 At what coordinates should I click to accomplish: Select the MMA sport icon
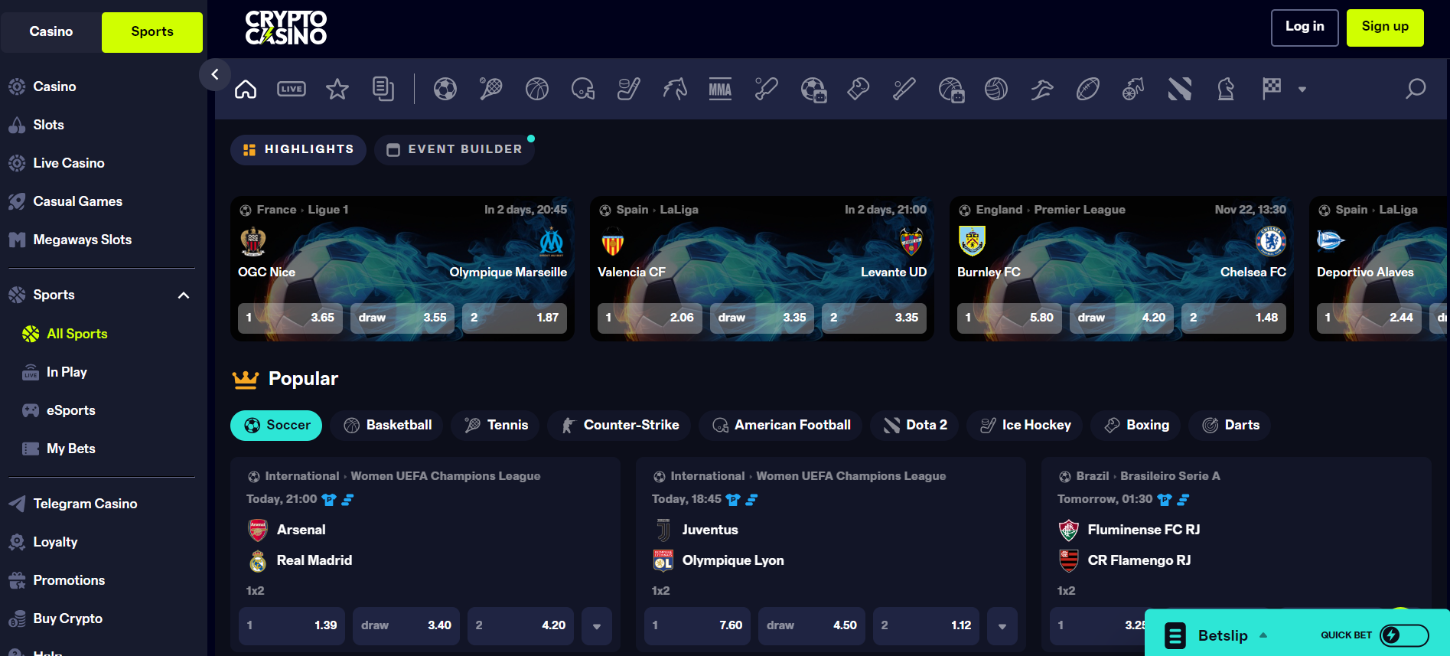point(721,89)
